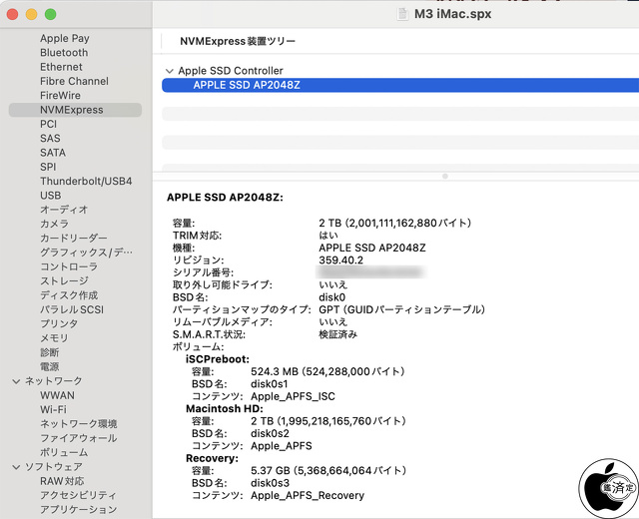Collapse the ネットワーク sidebar section
Screen dimensions: 639x519
coord(16,381)
